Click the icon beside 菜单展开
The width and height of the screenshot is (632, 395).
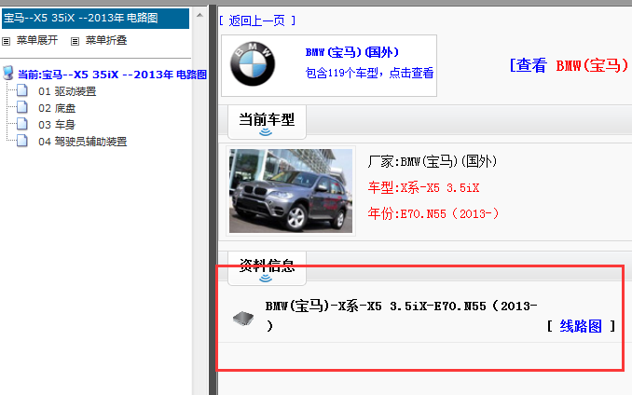6,41
